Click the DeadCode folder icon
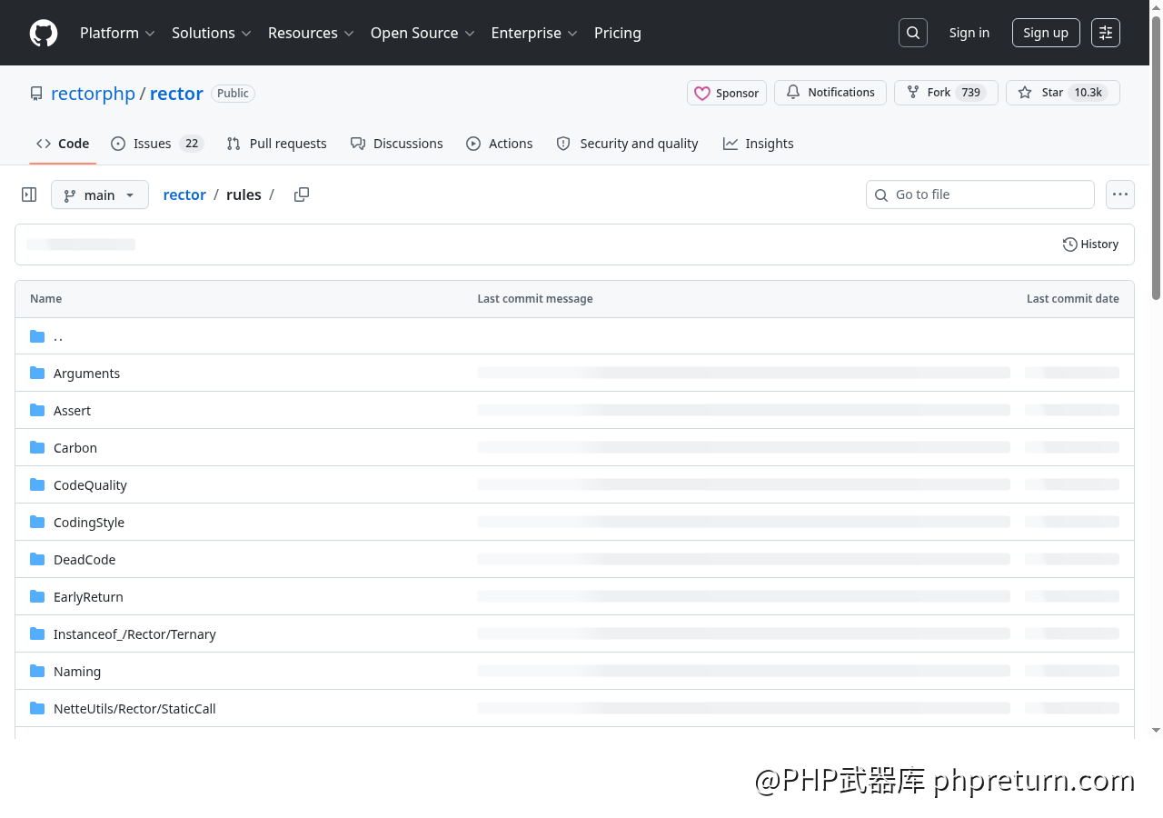Screen dimensions: 1163x818 37,559
